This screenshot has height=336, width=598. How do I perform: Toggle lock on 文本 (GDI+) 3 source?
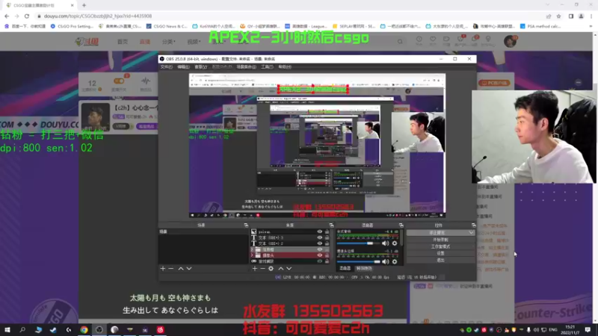coord(327,237)
